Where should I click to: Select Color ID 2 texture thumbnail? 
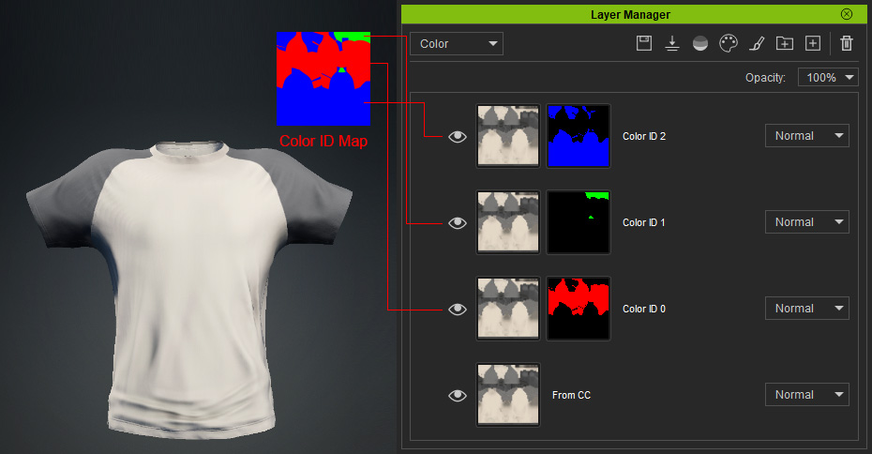508,136
